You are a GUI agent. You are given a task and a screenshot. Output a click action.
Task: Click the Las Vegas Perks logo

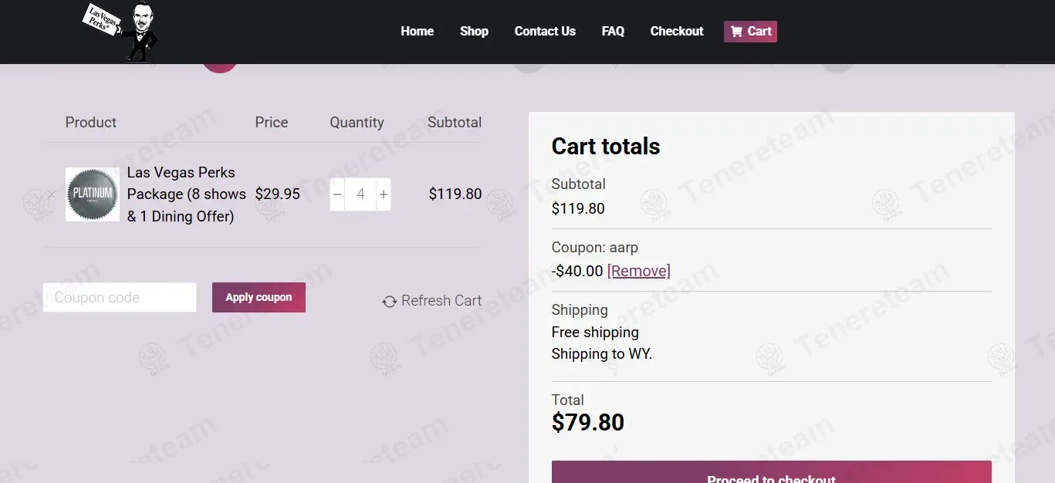[x=120, y=32]
